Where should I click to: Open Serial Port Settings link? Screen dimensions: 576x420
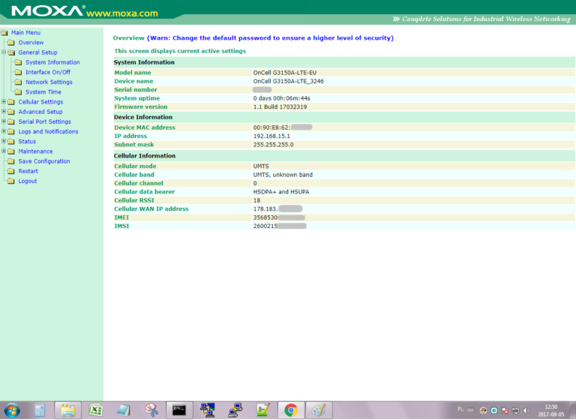click(x=44, y=121)
